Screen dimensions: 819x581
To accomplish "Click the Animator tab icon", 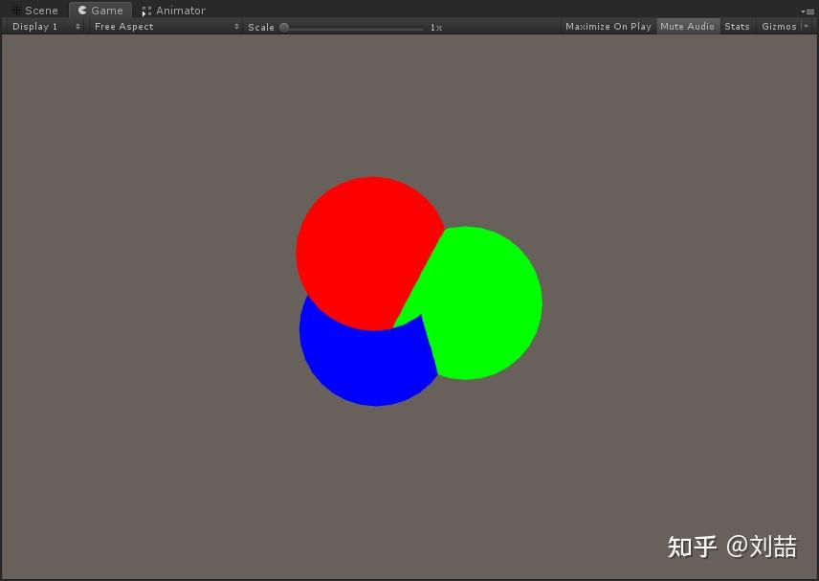I will (x=146, y=11).
